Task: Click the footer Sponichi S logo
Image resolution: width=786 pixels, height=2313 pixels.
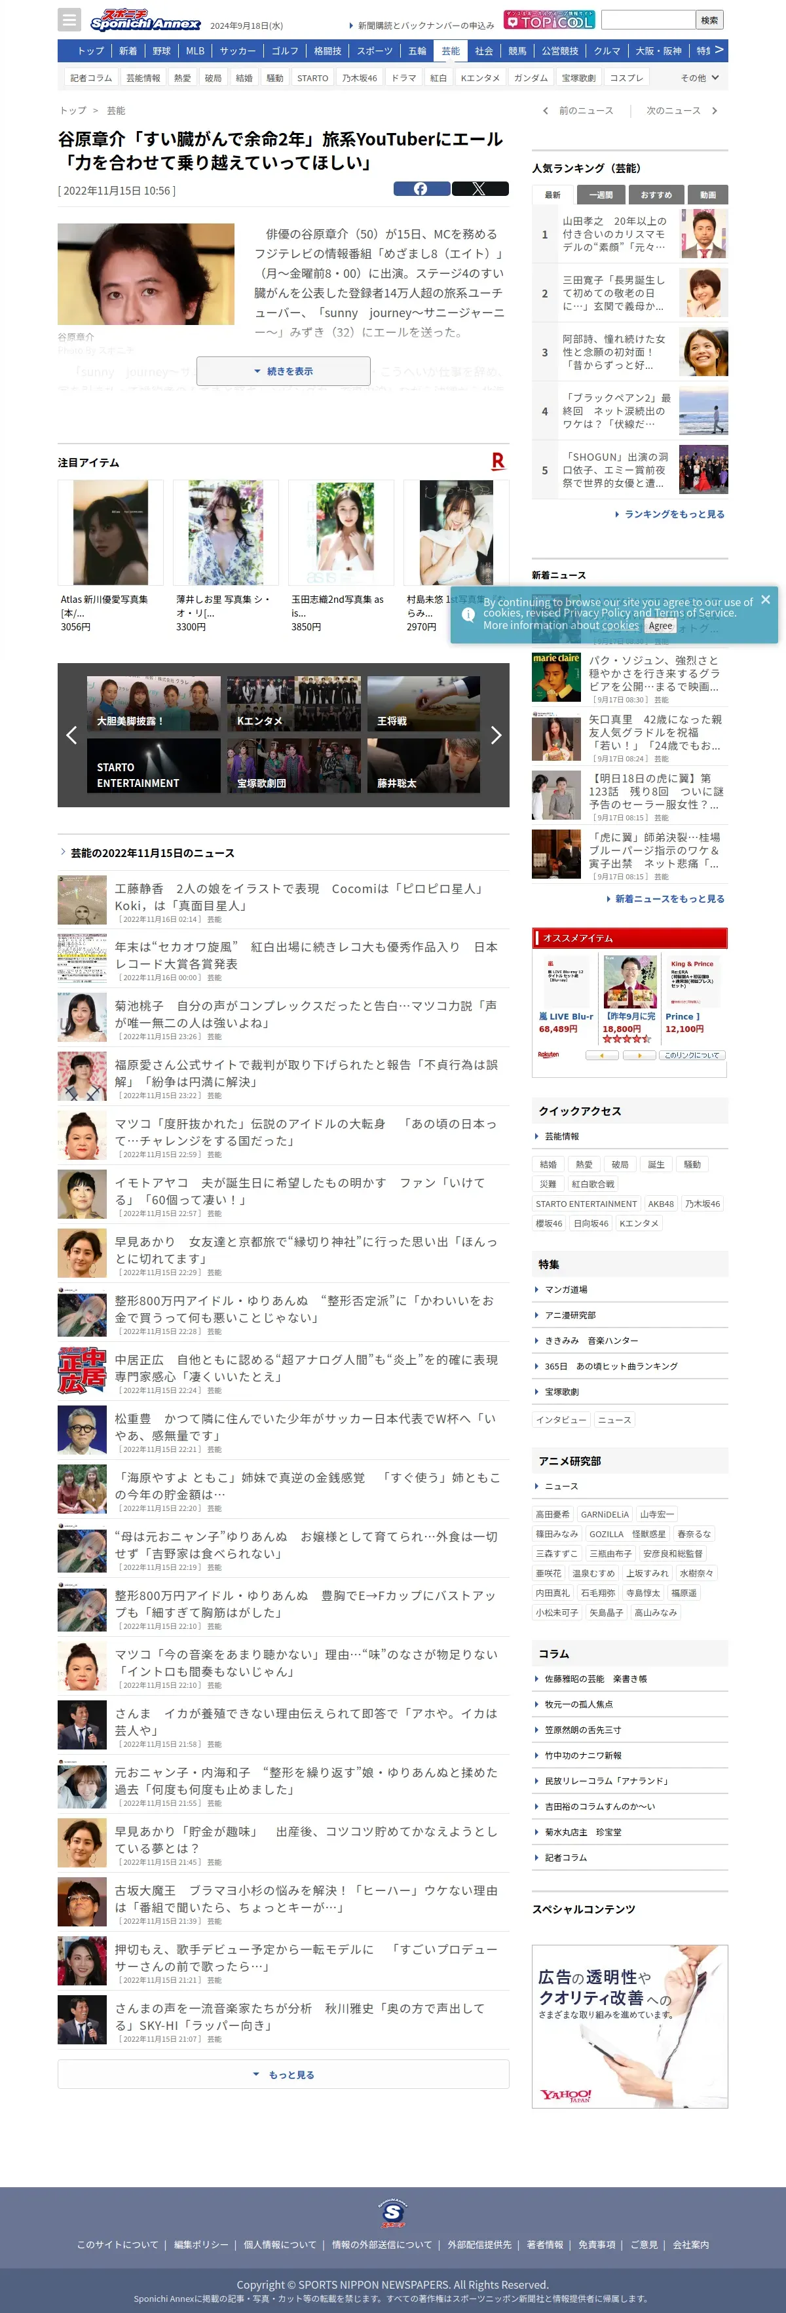Action: pos(393,2213)
